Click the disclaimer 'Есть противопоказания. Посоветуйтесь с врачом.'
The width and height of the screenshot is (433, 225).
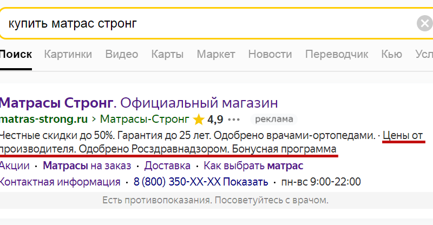coord(215,200)
